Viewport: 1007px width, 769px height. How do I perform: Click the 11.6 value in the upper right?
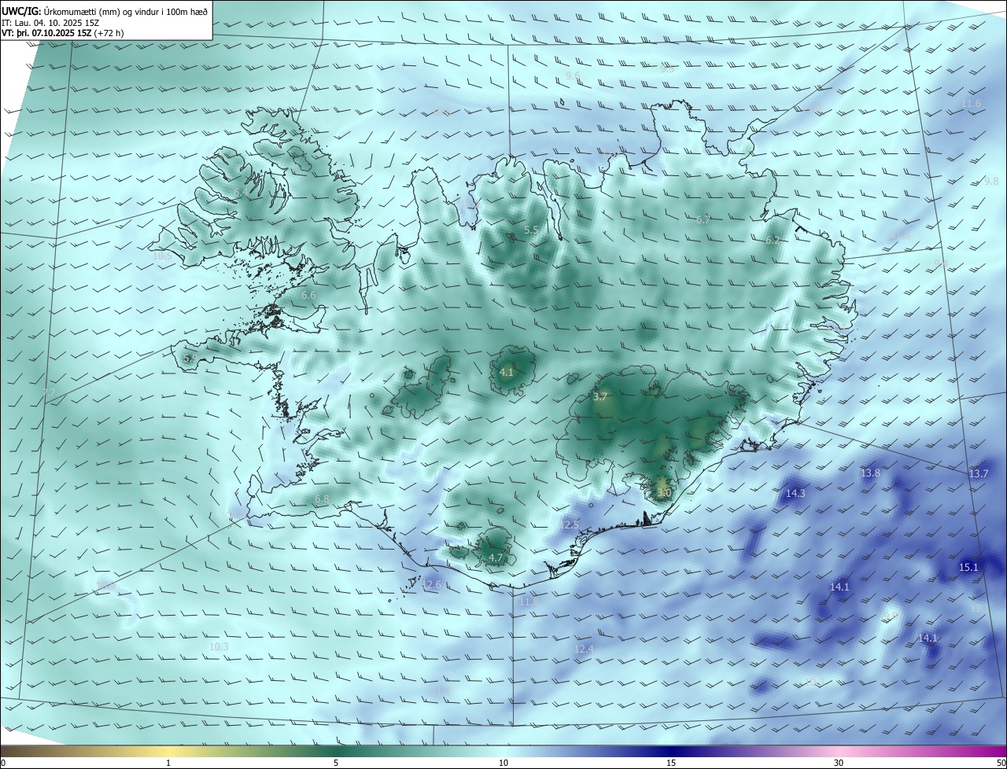pos(972,104)
